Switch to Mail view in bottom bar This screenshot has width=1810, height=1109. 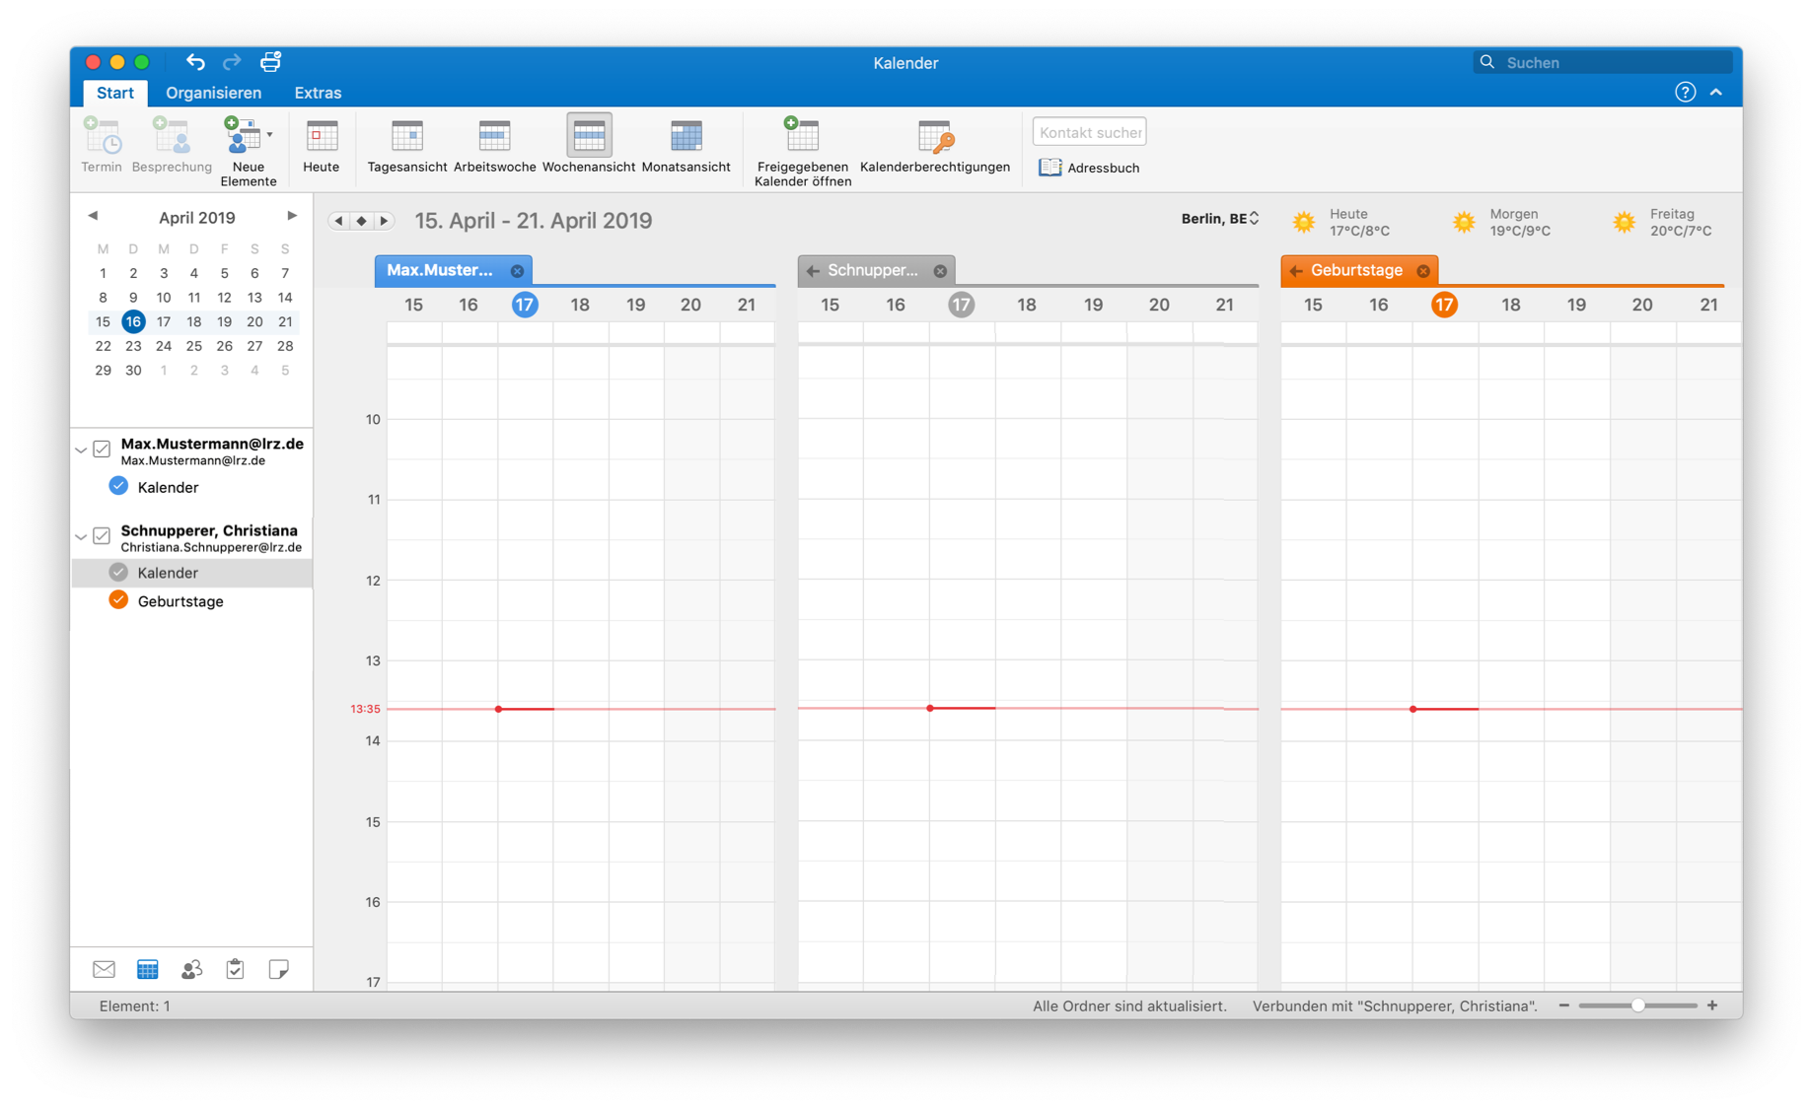[x=104, y=970]
